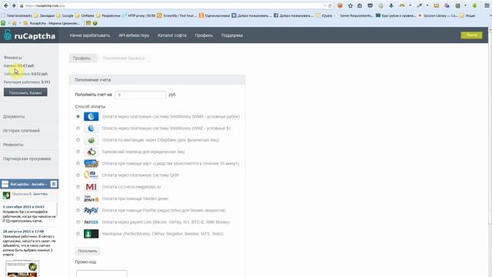Open 'Каталог софта' nav item

(x=172, y=35)
